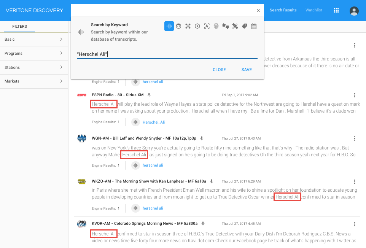Click the CLOSE button in search dialog
This screenshot has width=366, height=248.
(x=219, y=70)
